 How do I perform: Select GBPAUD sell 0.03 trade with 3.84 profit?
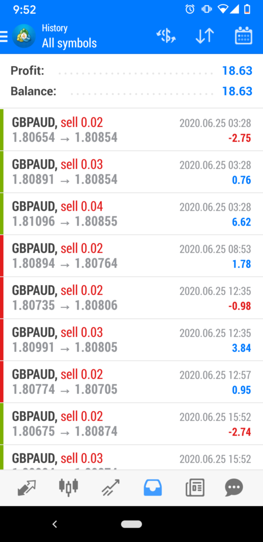[131, 340]
